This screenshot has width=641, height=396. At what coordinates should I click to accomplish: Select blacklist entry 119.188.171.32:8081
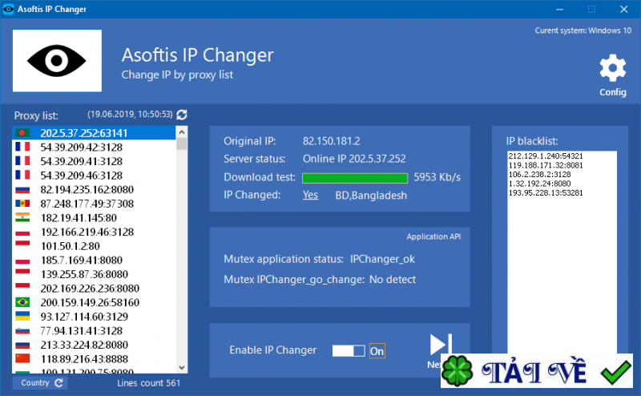point(546,165)
